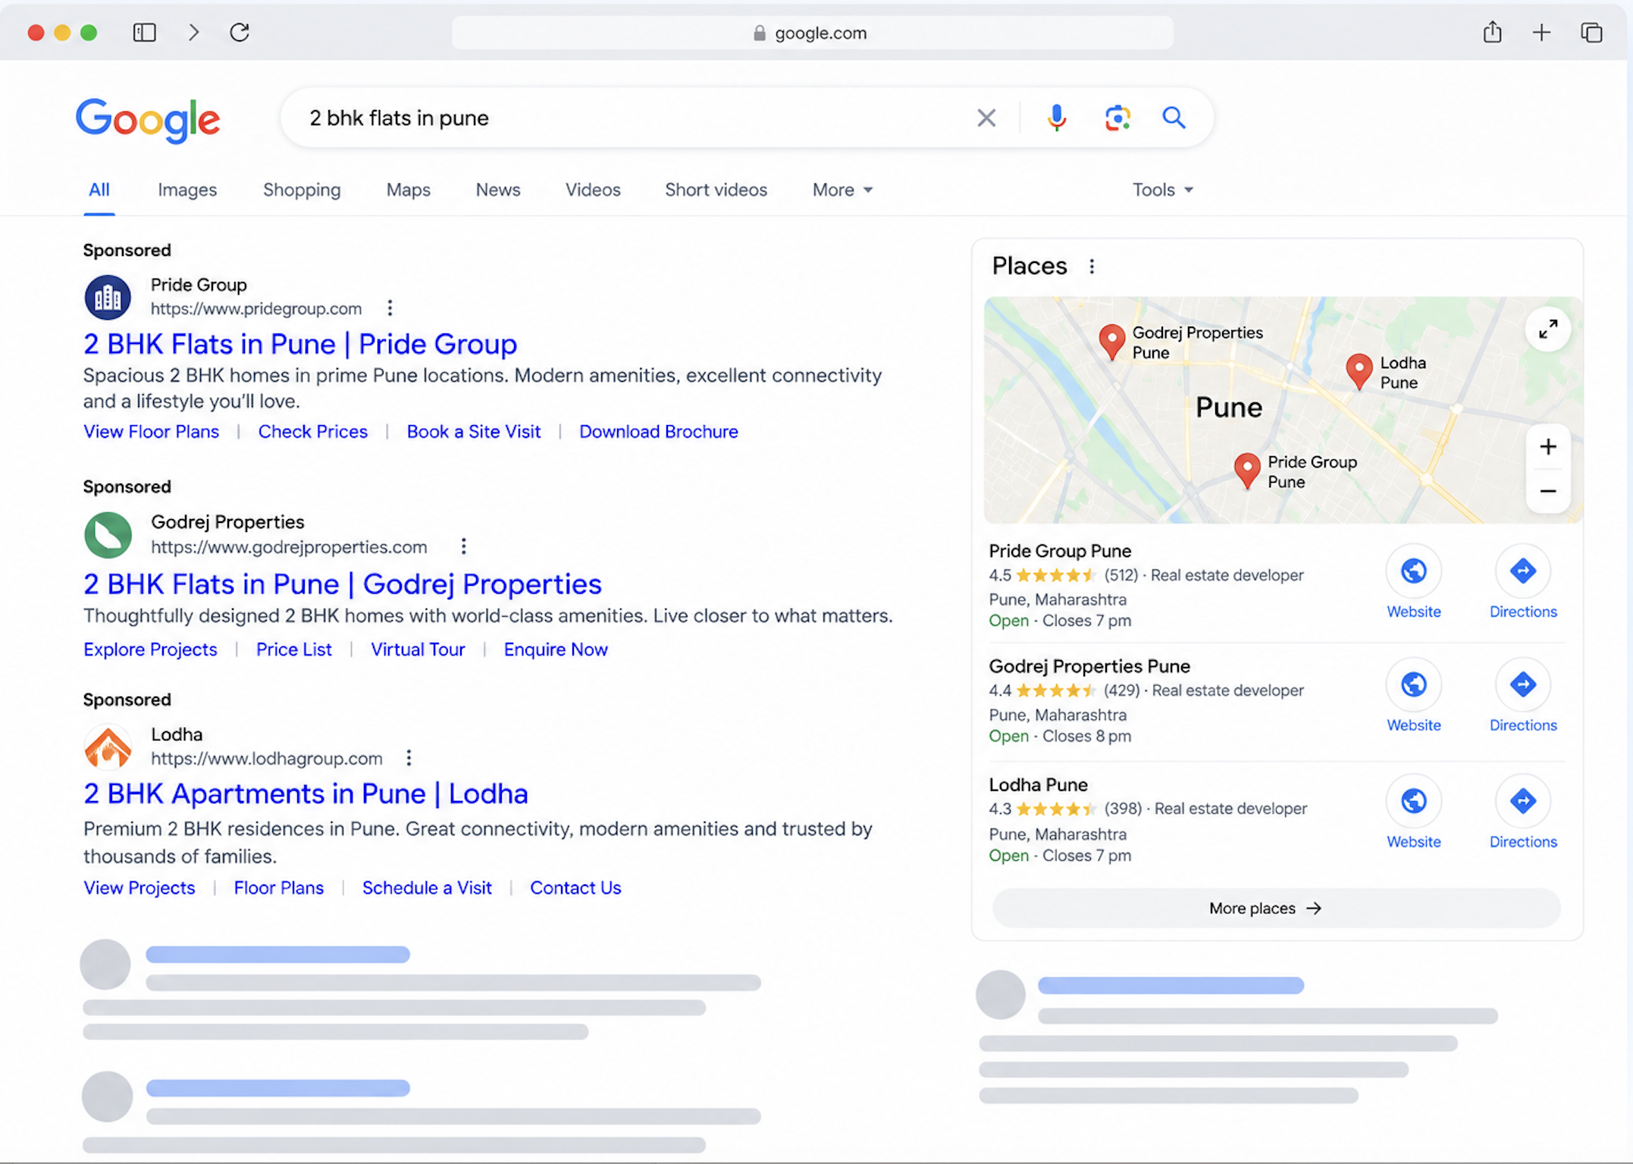Switch to the Maps tab

[408, 189]
